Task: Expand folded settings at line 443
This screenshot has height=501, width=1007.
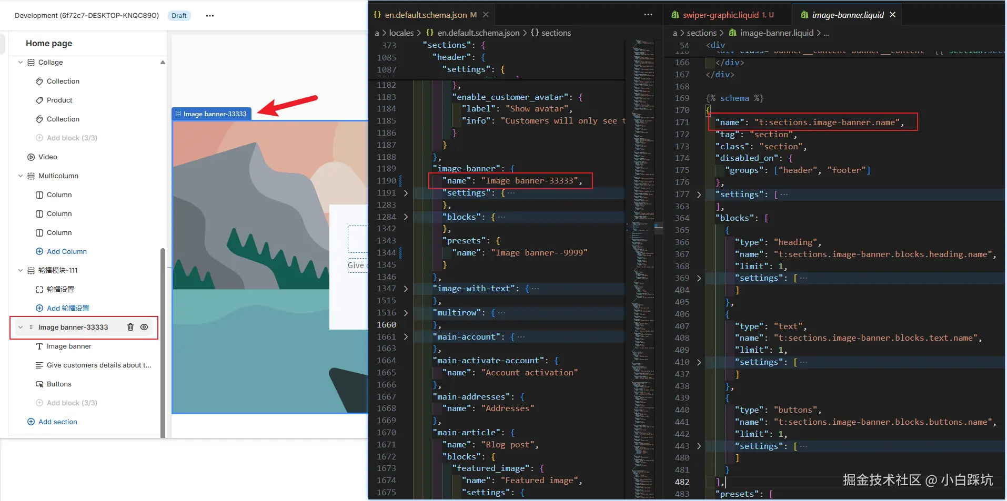Action: pyautogui.click(x=699, y=446)
